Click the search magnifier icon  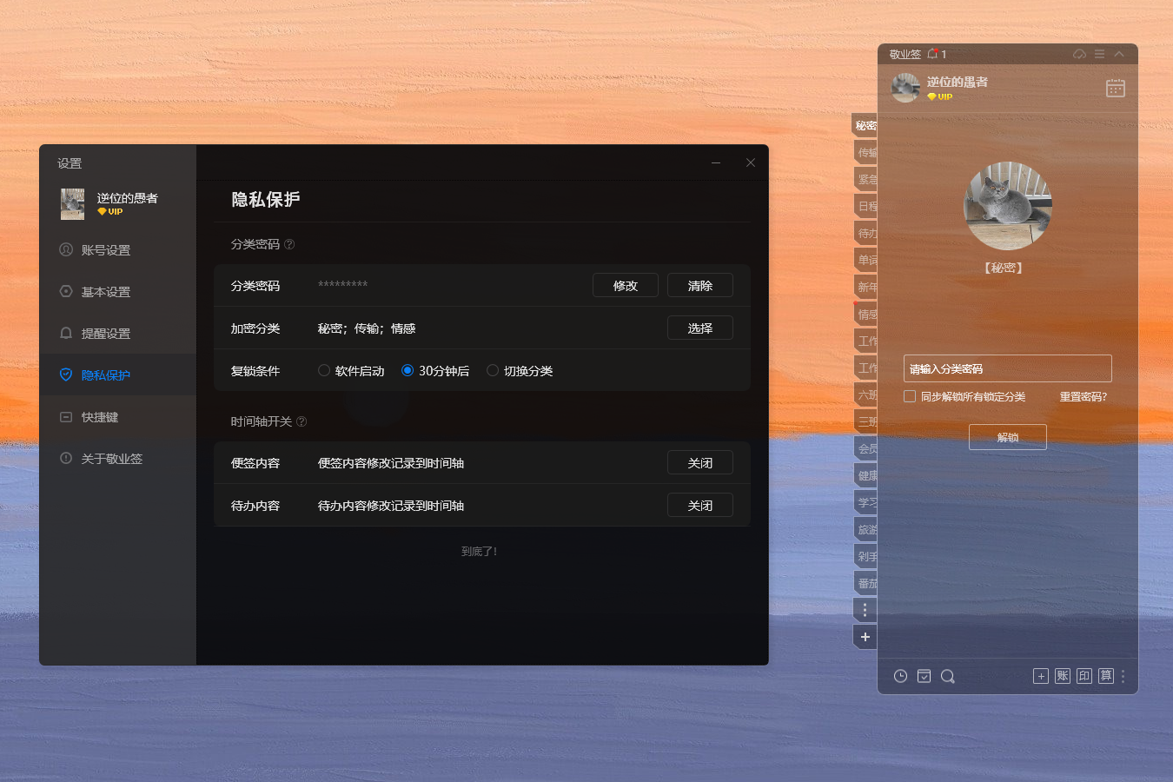coord(947,676)
